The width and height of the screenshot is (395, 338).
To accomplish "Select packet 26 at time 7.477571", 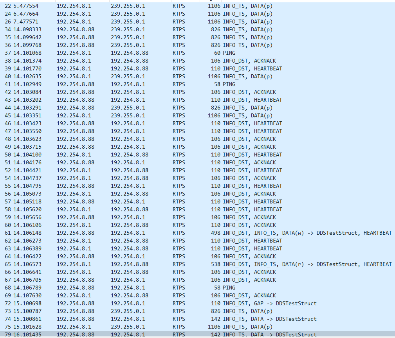I will coord(157,22).
